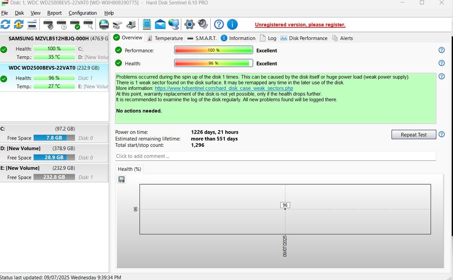Switch to the Alerts tab
The image size is (453, 280).
(342, 38)
